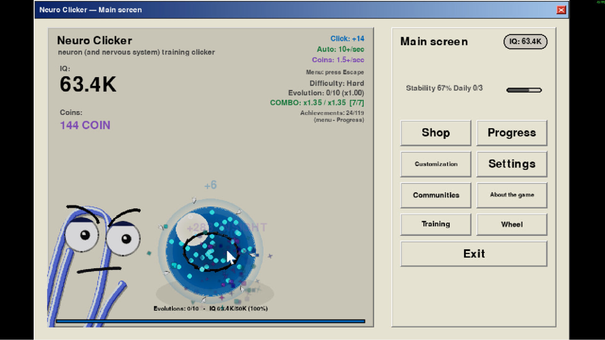Open the Shop
This screenshot has width=605, height=340.
435,133
